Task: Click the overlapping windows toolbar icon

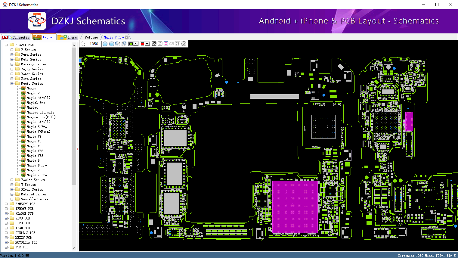Action: pyautogui.click(x=154, y=44)
